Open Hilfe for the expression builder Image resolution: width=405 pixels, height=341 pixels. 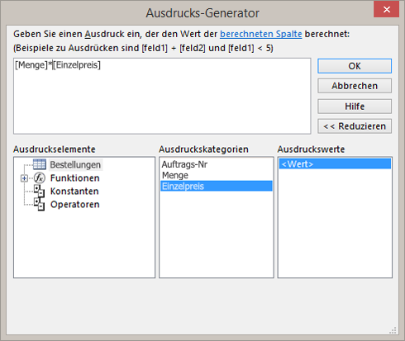pyautogui.click(x=355, y=107)
